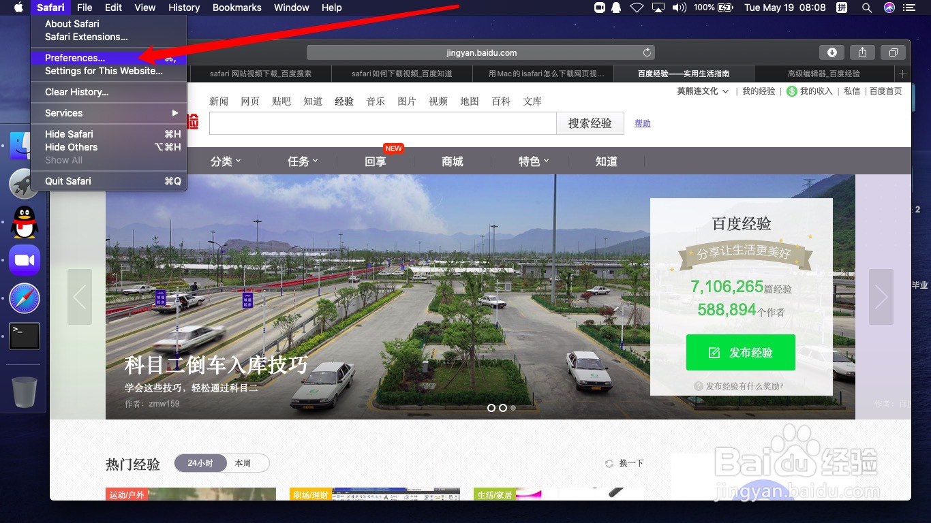Expand the 分类 dropdown
Screen dimensions: 931x523
pyautogui.click(x=226, y=161)
